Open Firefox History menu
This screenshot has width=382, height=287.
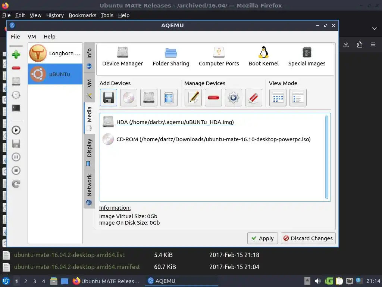click(x=55, y=15)
